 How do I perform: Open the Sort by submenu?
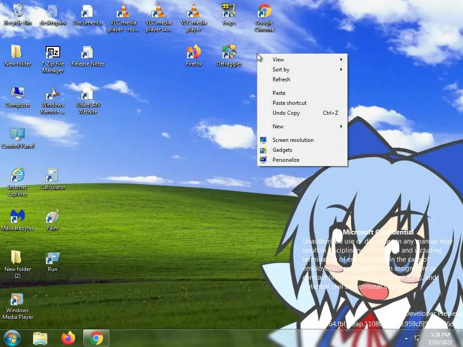[302, 69]
